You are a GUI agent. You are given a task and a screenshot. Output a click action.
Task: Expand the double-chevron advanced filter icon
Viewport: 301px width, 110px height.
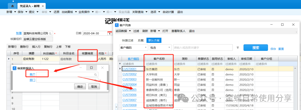[x=238, y=48]
